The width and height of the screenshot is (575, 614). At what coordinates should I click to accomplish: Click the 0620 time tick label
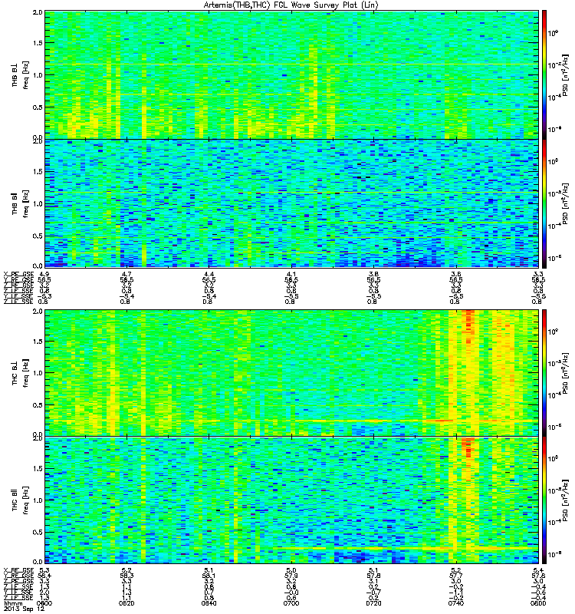coord(127,603)
